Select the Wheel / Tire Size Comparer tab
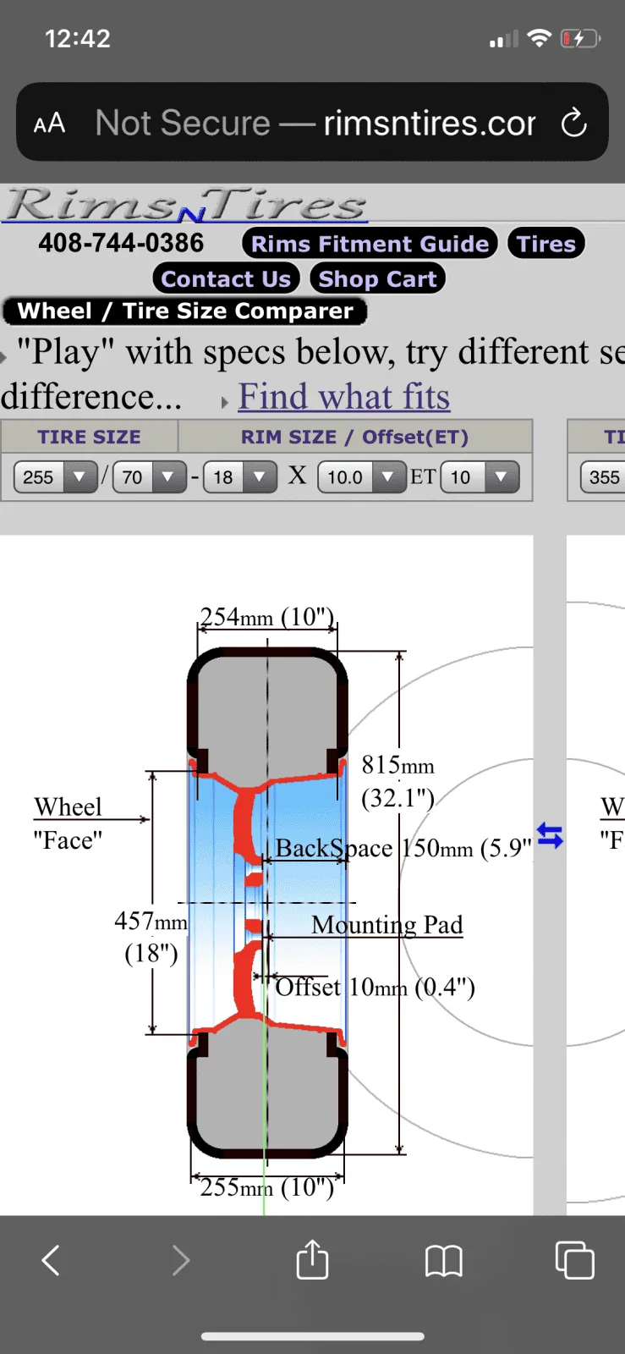This screenshot has height=1354, width=625. tap(185, 311)
